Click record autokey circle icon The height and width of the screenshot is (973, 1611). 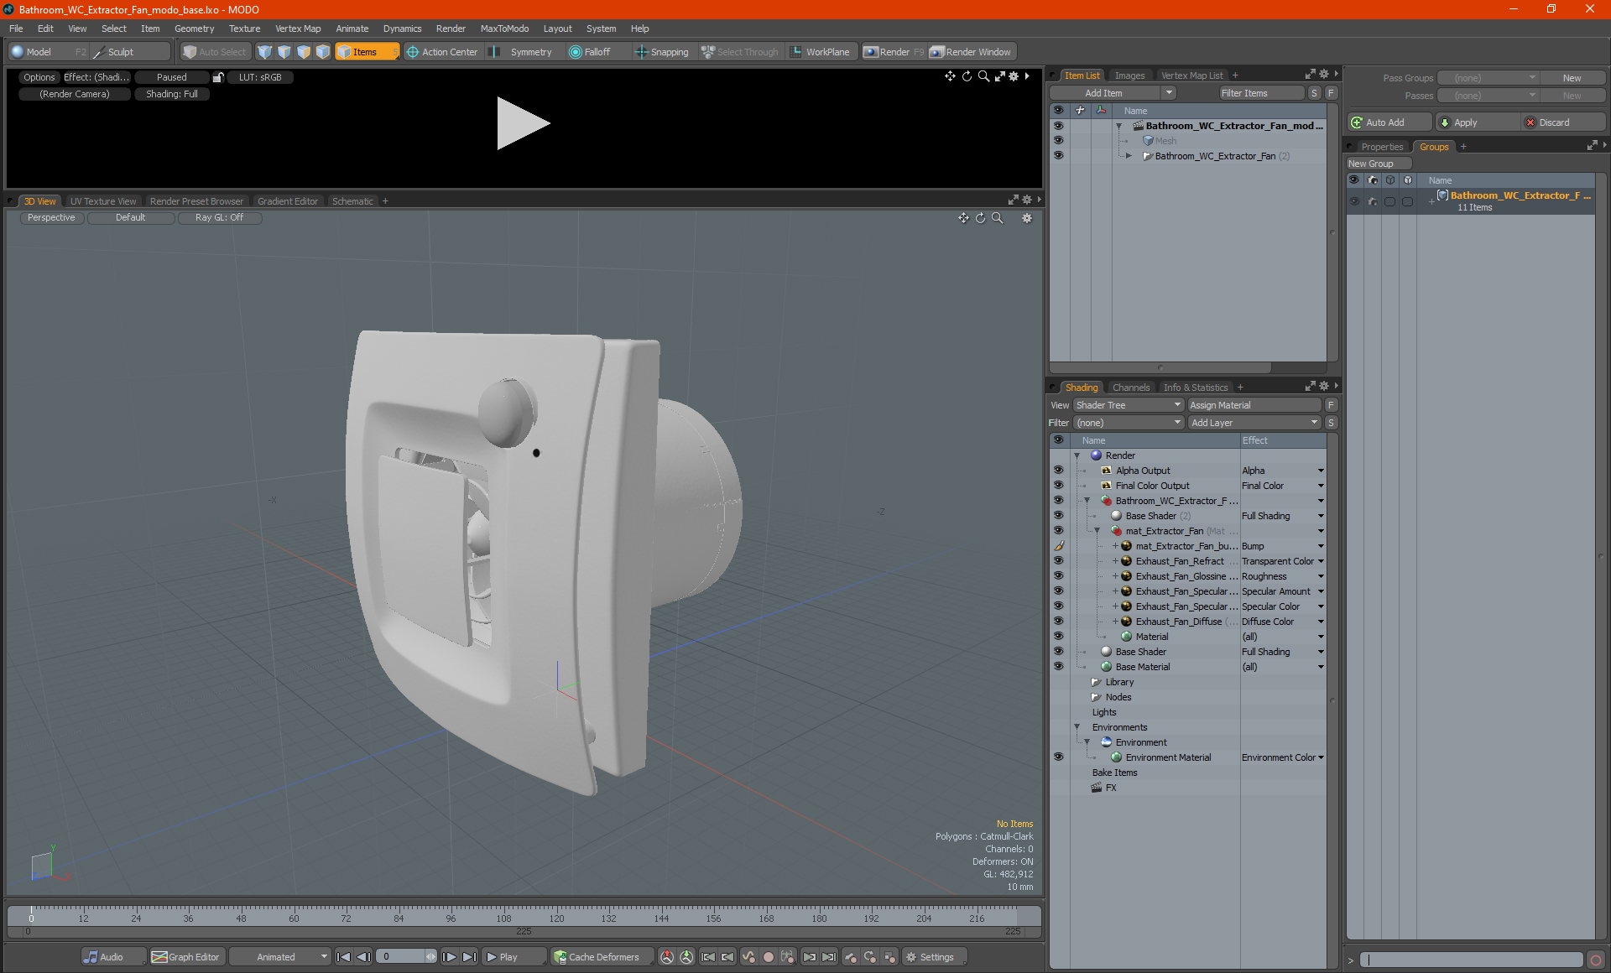tap(768, 957)
